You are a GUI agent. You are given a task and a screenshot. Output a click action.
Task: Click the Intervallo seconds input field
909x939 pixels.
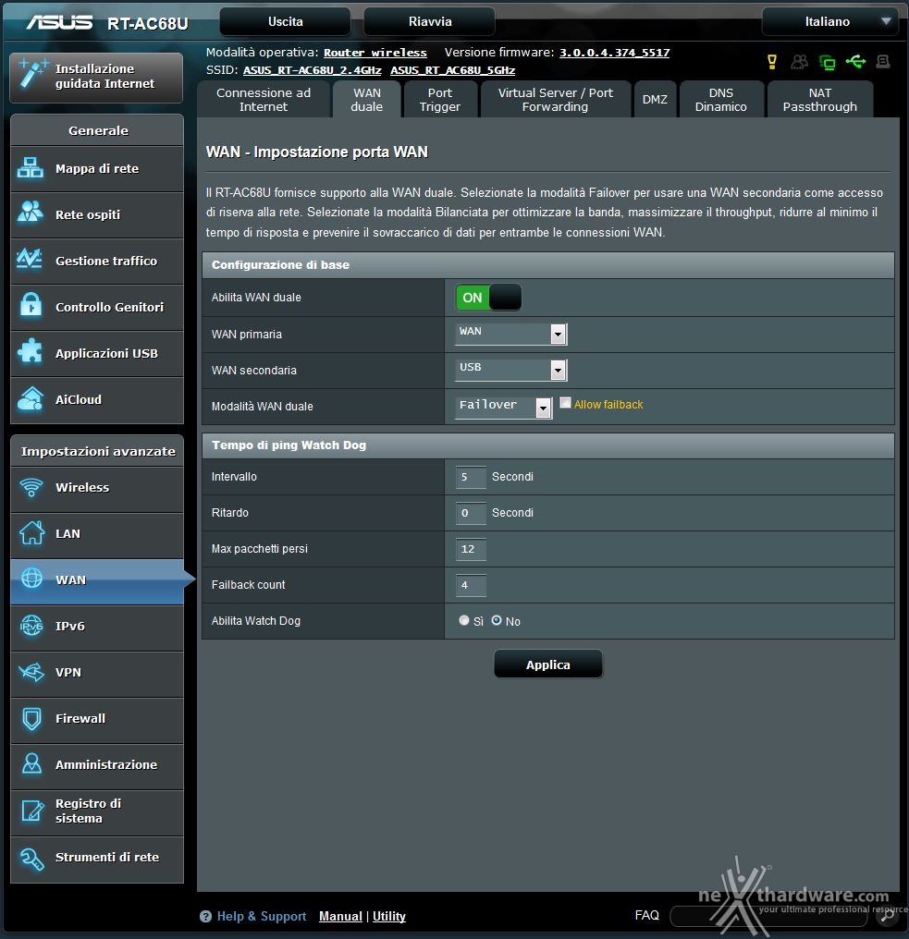[x=471, y=477]
